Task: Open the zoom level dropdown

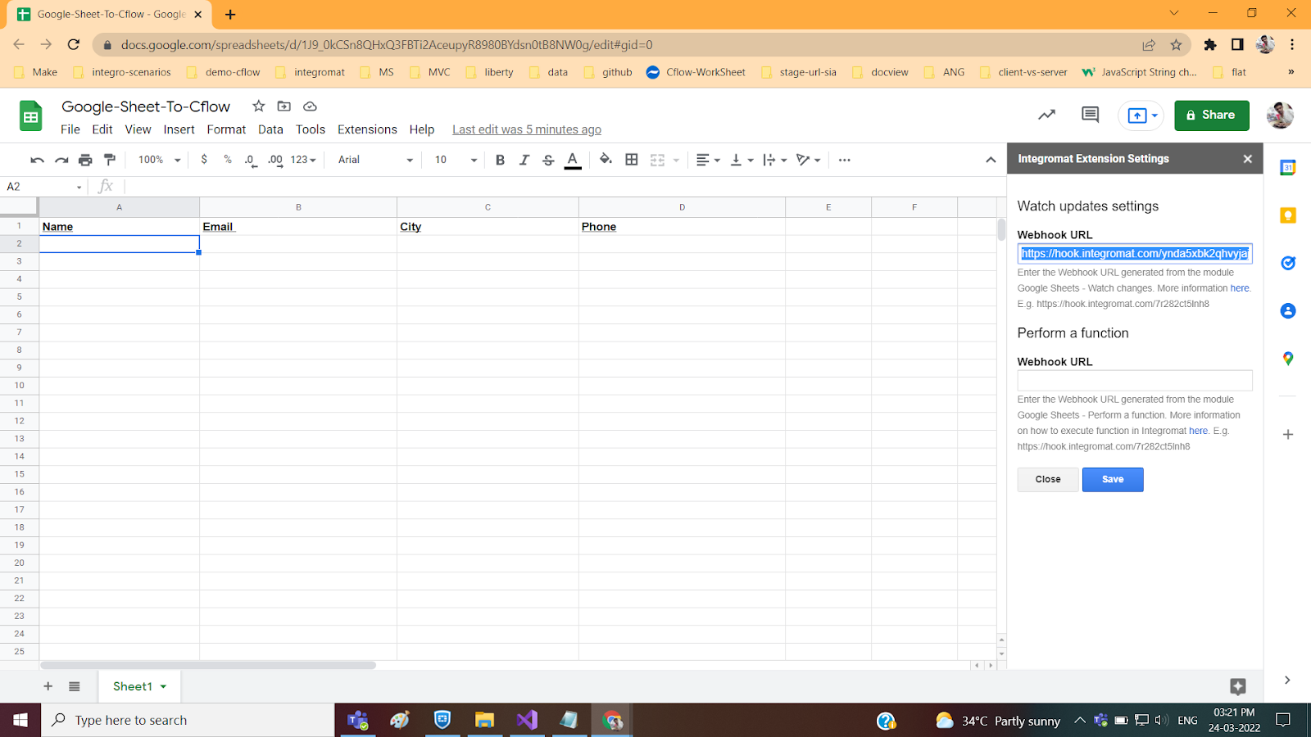Action: pyautogui.click(x=160, y=160)
